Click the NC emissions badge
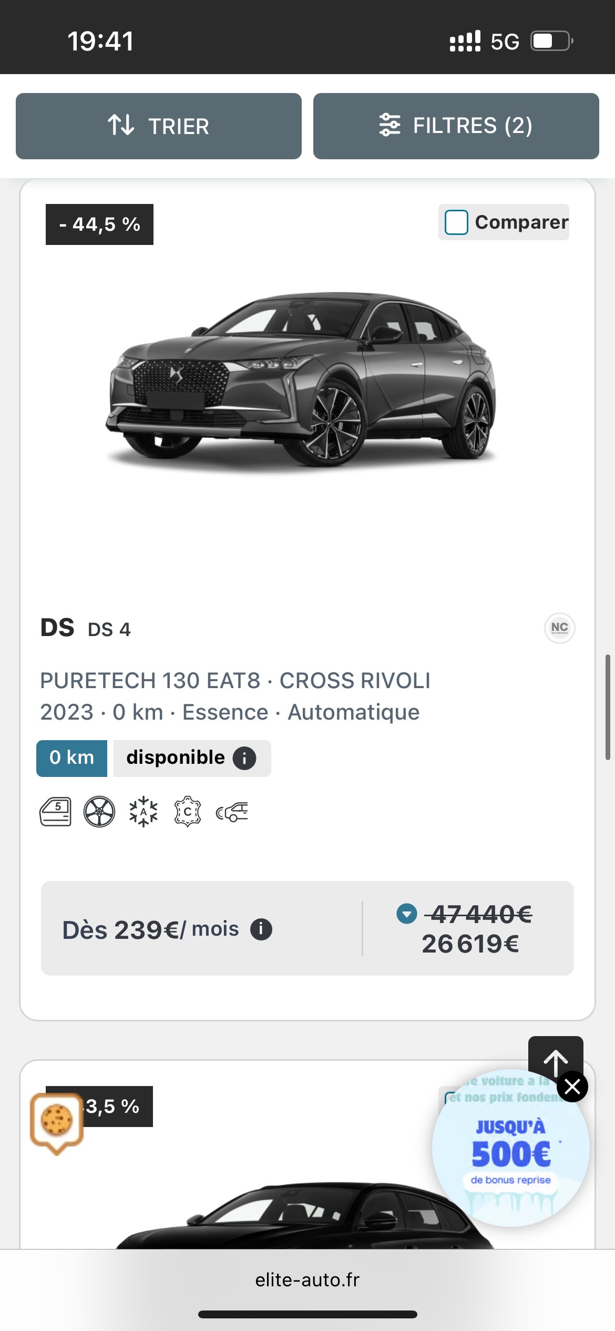This screenshot has width=615, height=1331. tap(559, 628)
